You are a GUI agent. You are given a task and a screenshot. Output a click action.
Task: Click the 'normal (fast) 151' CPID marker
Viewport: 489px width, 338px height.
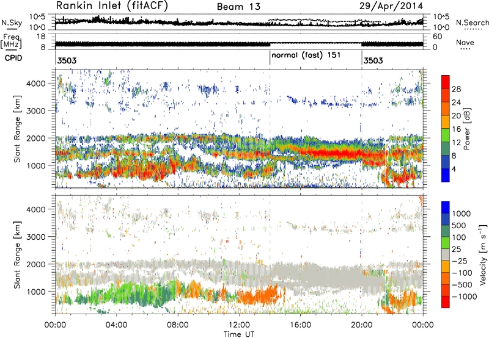[306, 56]
